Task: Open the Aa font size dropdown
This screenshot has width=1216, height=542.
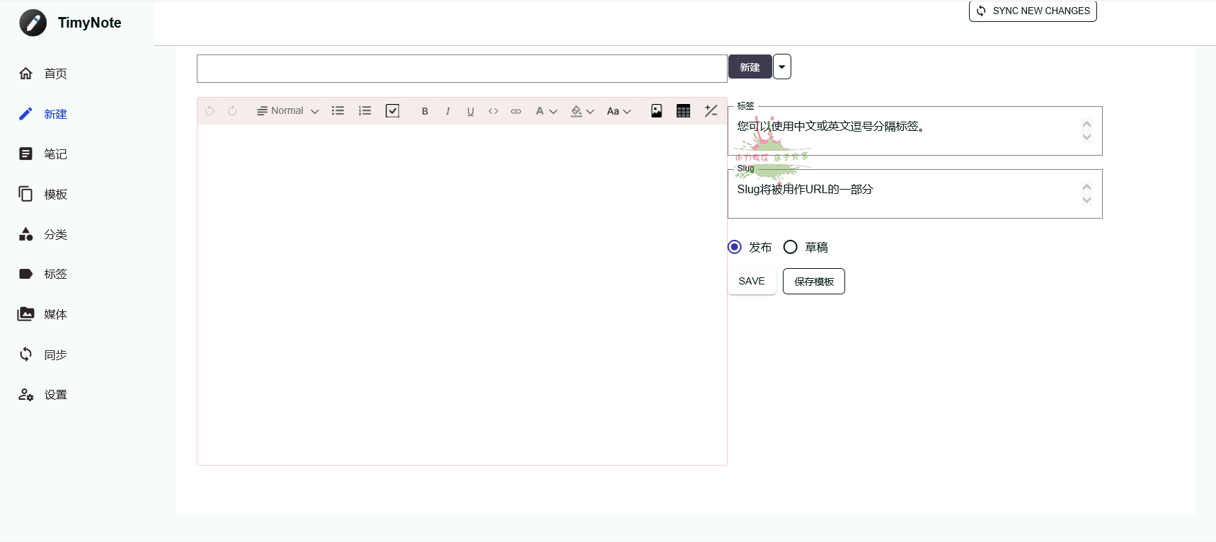Action: (618, 111)
